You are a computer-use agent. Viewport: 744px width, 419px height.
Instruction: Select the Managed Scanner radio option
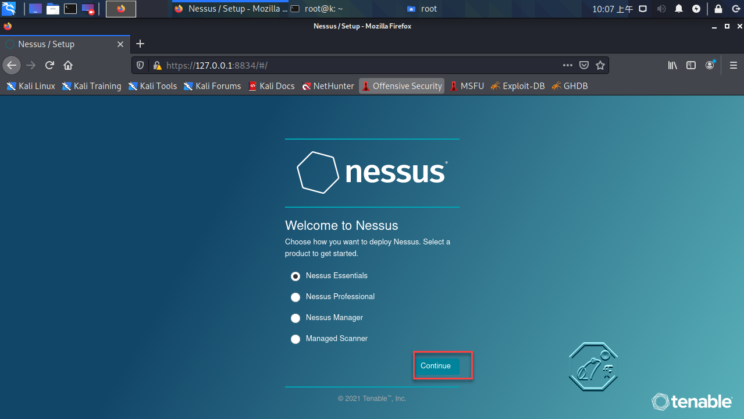tap(296, 339)
